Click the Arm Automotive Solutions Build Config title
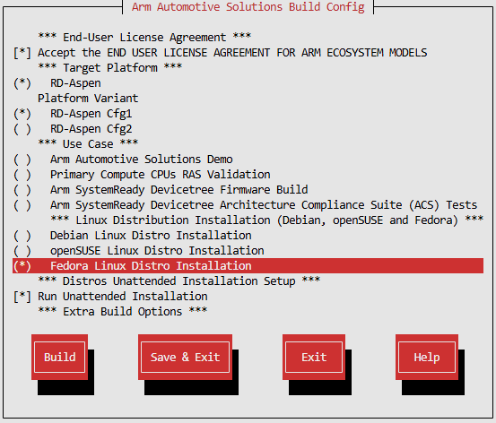 (x=248, y=6)
